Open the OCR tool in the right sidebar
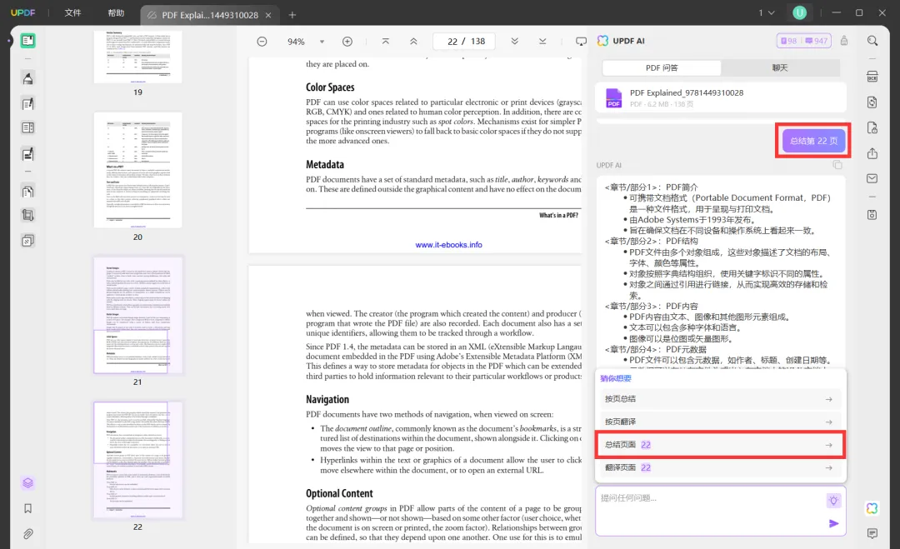The height and width of the screenshot is (549, 900). coord(872,76)
